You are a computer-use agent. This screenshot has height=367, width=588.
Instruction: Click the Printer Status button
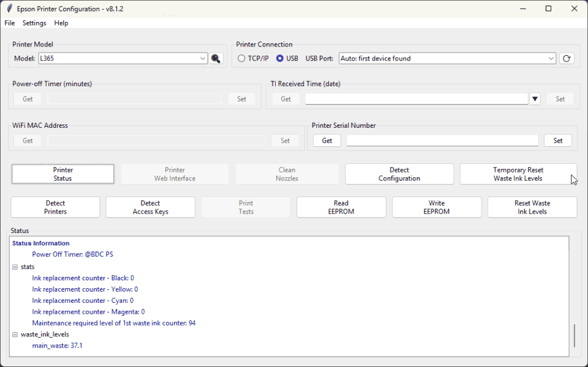coord(63,174)
